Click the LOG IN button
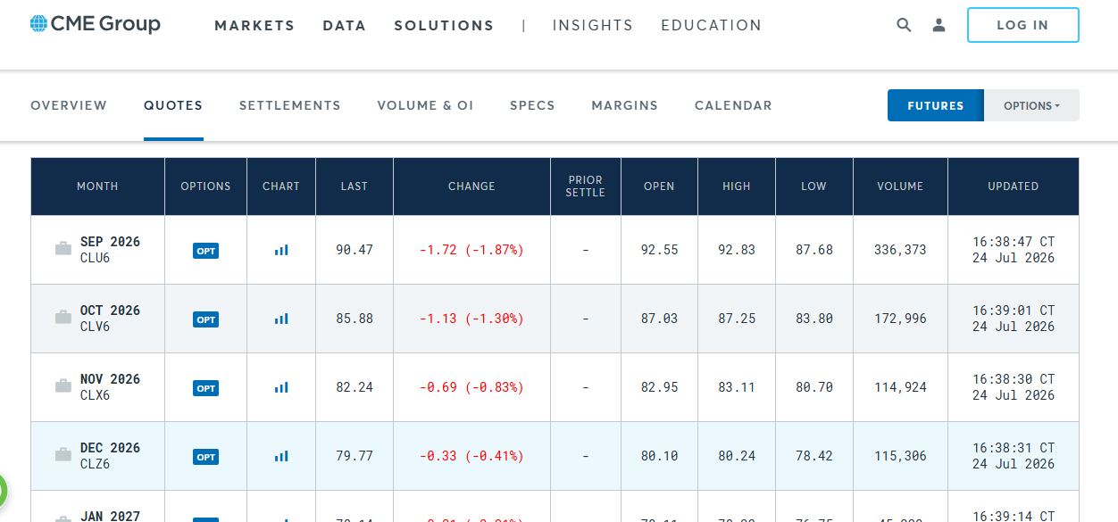 pos(1023,25)
